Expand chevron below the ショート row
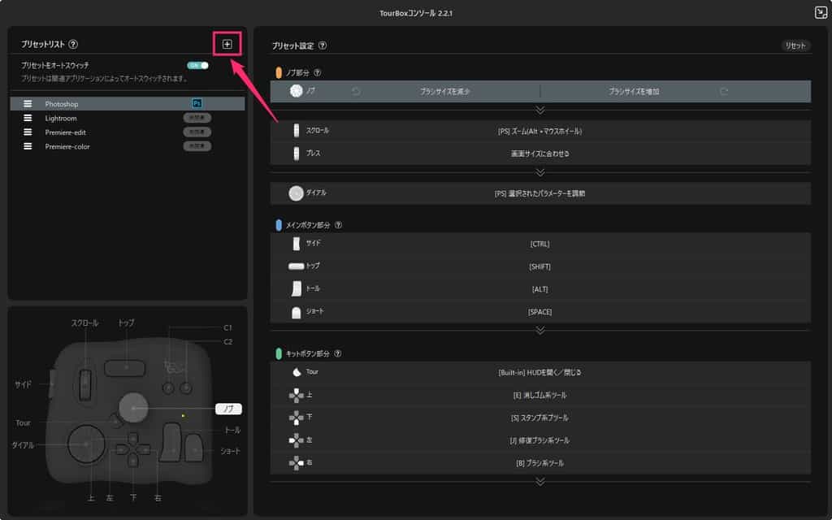832x520 pixels. (x=539, y=330)
